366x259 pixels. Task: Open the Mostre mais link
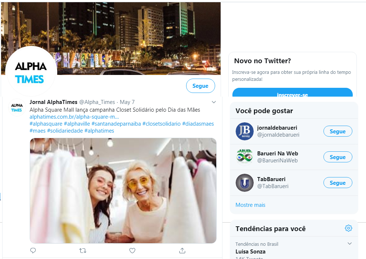pos(250,205)
